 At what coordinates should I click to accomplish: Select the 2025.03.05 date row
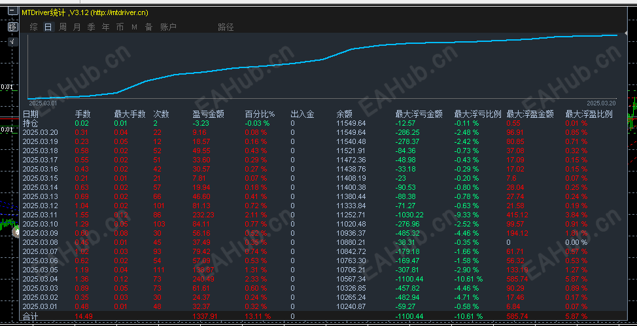click(40, 270)
